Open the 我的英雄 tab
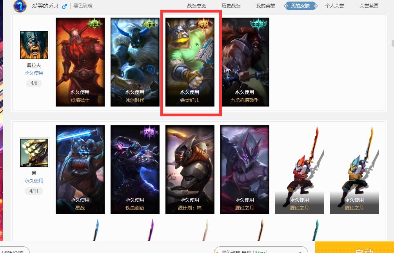This screenshot has height=253, width=394. coord(265,6)
